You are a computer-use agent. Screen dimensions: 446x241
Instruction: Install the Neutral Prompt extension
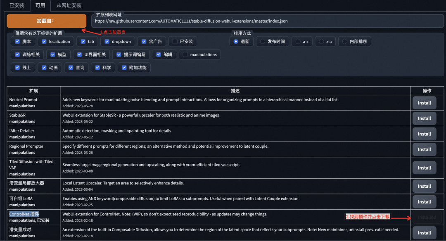coord(424,102)
